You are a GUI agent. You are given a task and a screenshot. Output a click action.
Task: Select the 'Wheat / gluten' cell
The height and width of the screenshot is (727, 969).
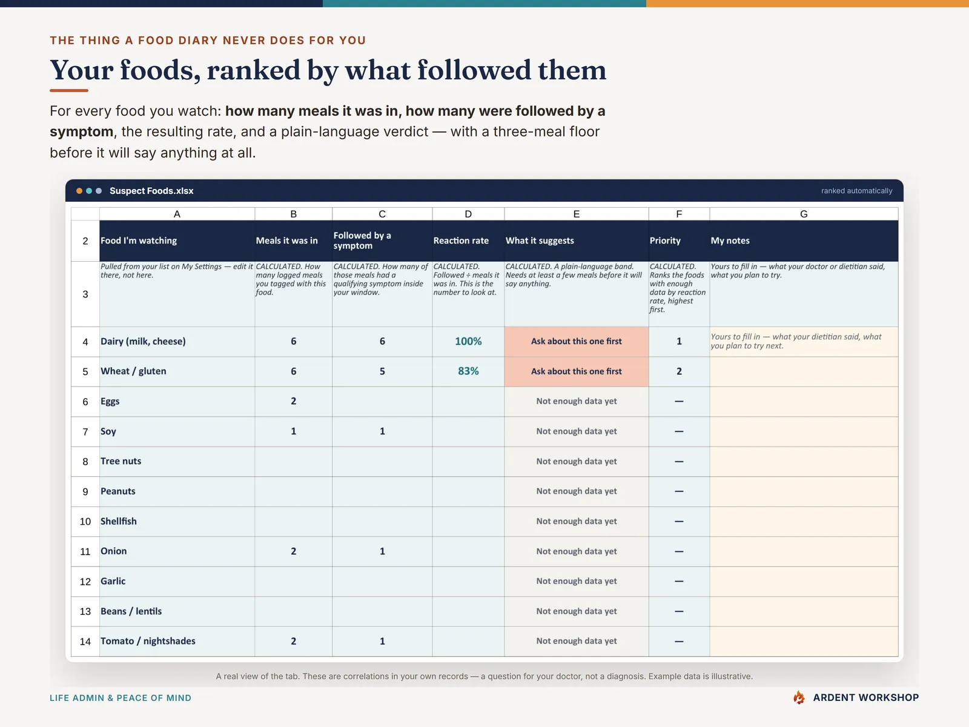pos(177,371)
